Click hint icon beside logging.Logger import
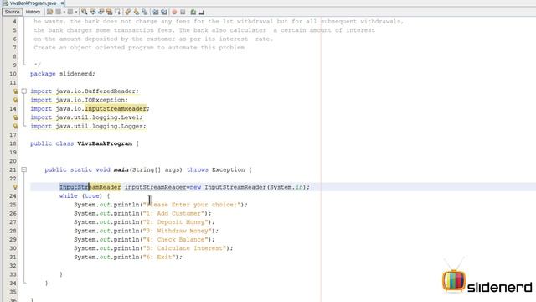 (x=15, y=126)
